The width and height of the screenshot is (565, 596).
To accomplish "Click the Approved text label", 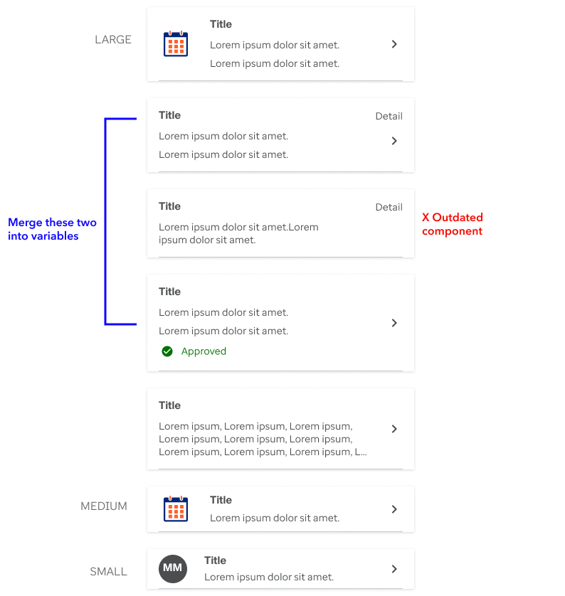I will tap(204, 351).
